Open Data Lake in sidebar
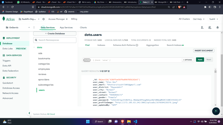The image size is (223, 125). pos(8,48)
